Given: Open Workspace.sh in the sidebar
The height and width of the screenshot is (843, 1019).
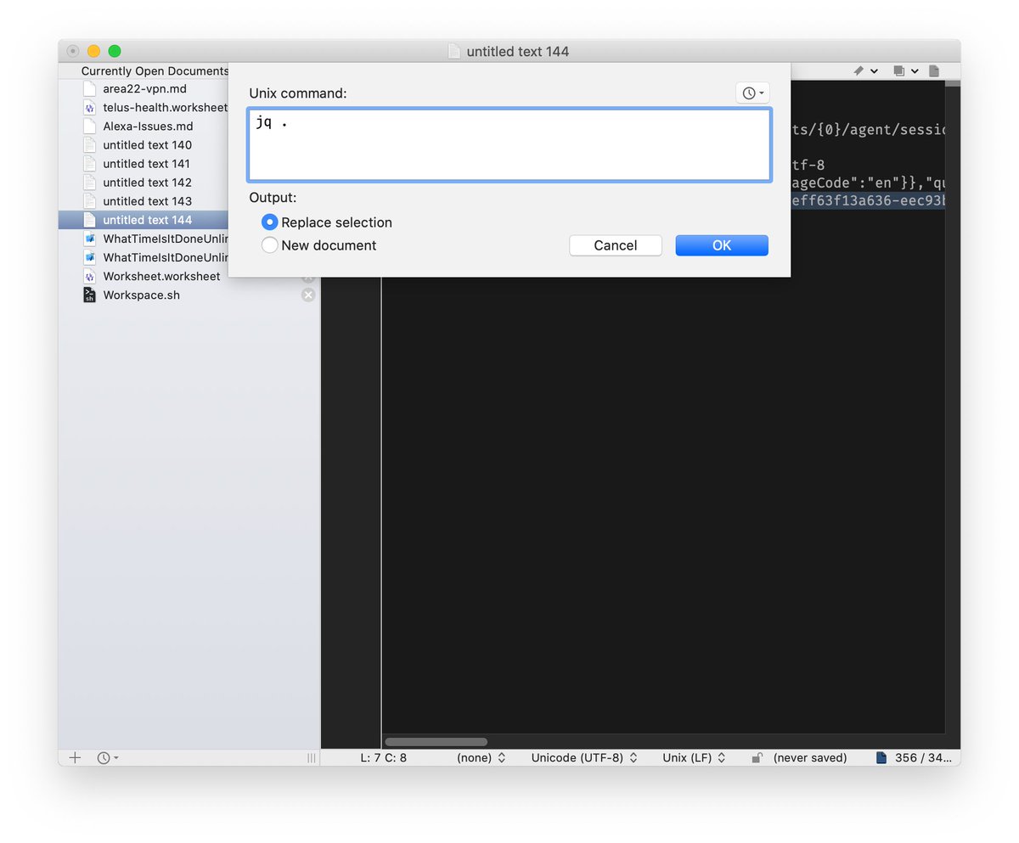Looking at the screenshot, I should (141, 295).
